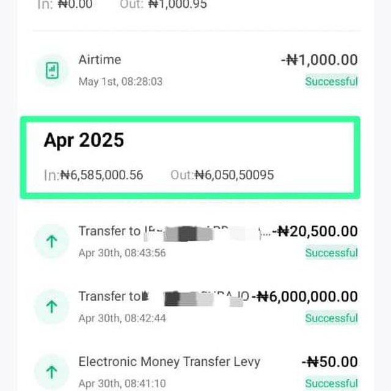
Task: Select the April Out total ₦6,050,50095
Action: click(222, 175)
